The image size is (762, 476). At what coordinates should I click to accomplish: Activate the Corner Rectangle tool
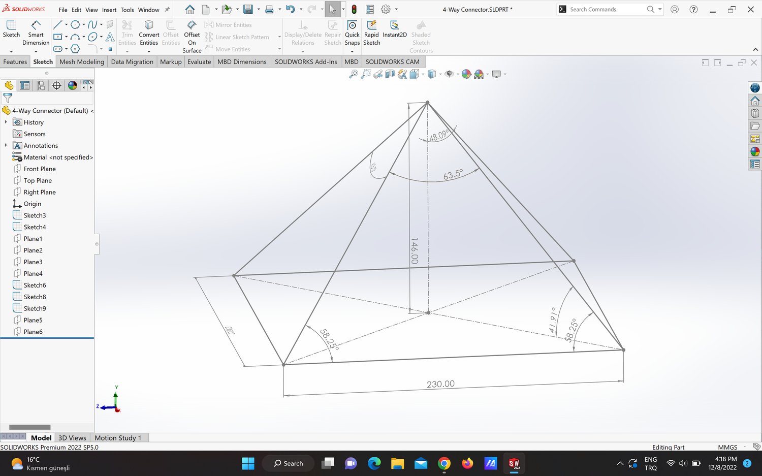pos(57,37)
